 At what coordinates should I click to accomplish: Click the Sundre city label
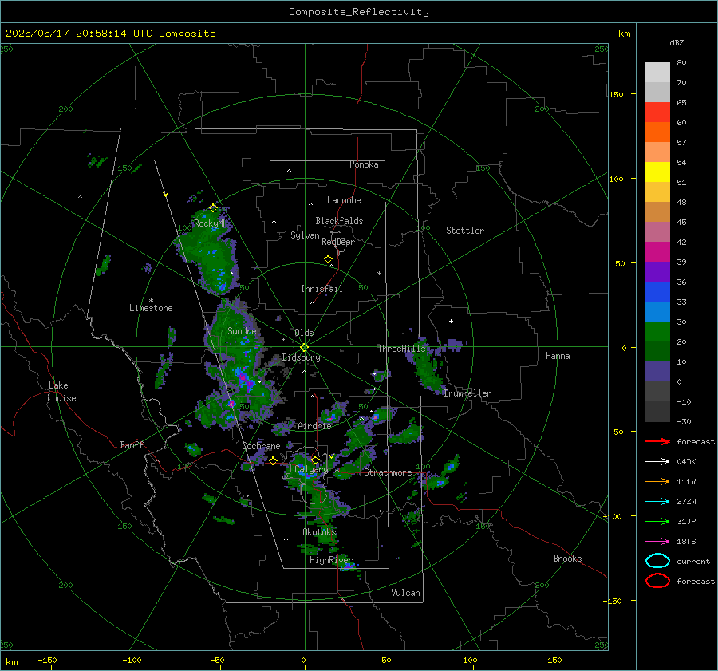(242, 330)
